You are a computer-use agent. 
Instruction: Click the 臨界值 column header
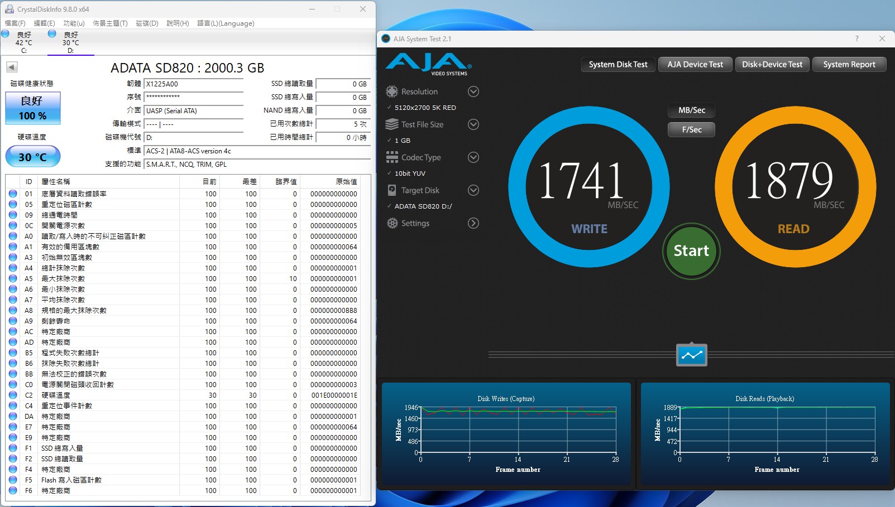280,181
